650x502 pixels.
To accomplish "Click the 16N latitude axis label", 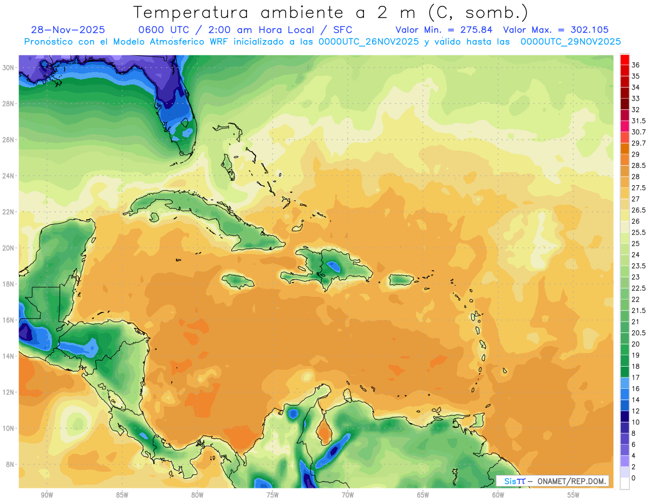I will [x=8, y=320].
